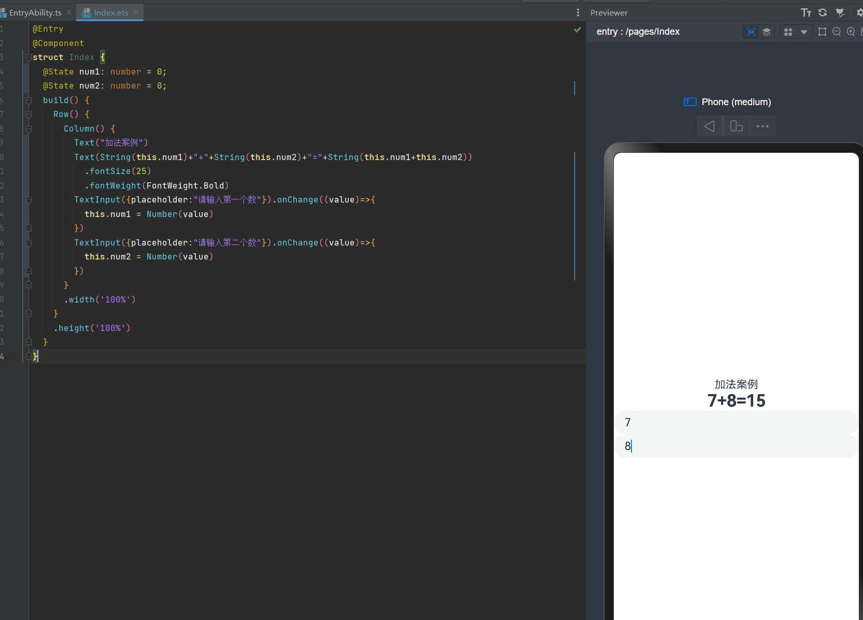Click the @Component decorator in code
The width and height of the screenshot is (863, 620).
click(x=58, y=44)
